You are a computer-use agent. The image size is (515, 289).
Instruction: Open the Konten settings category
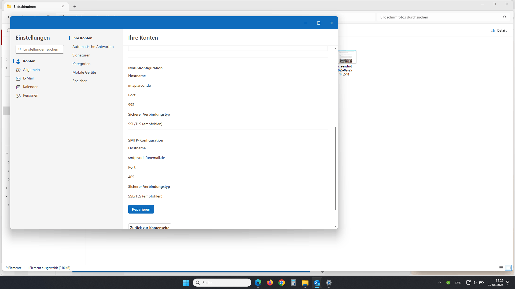[x=29, y=61]
